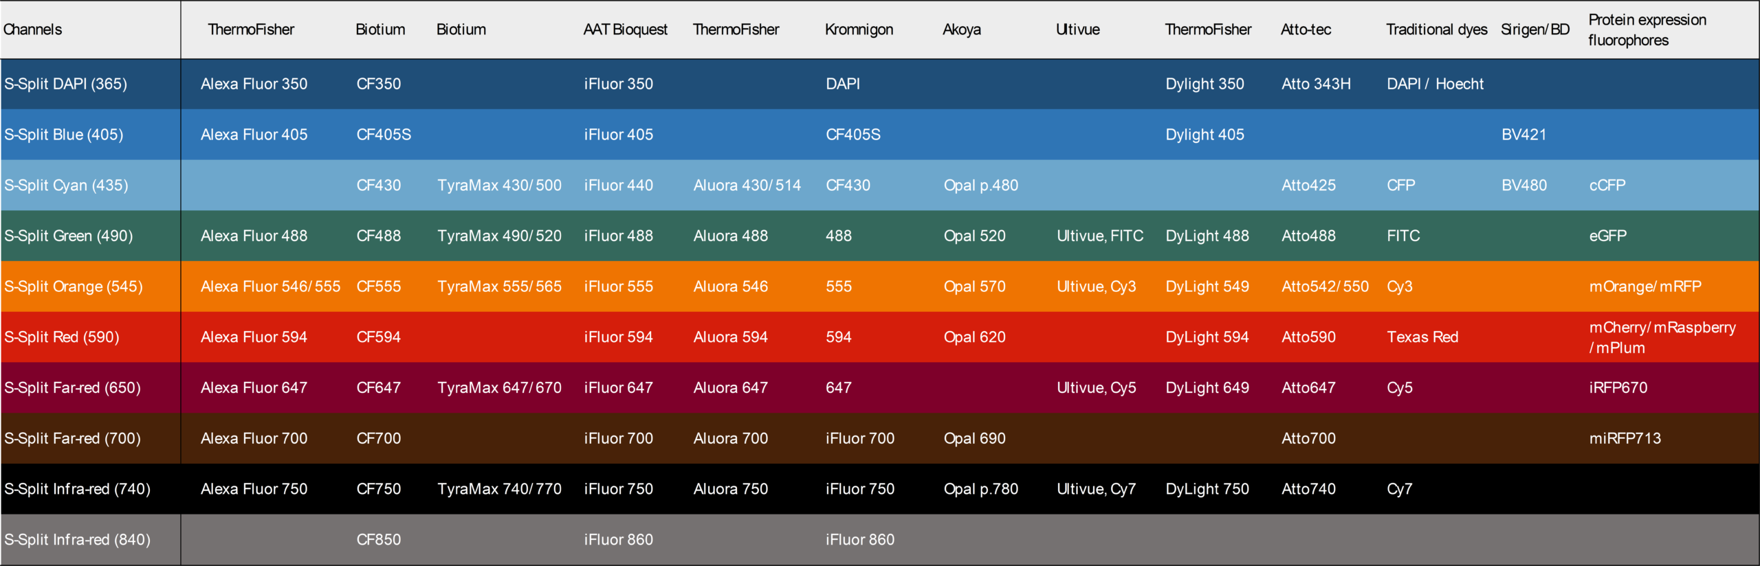Click the S-Split Green (490) row label
This screenshot has height=566, width=1760.
click(68, 236)
